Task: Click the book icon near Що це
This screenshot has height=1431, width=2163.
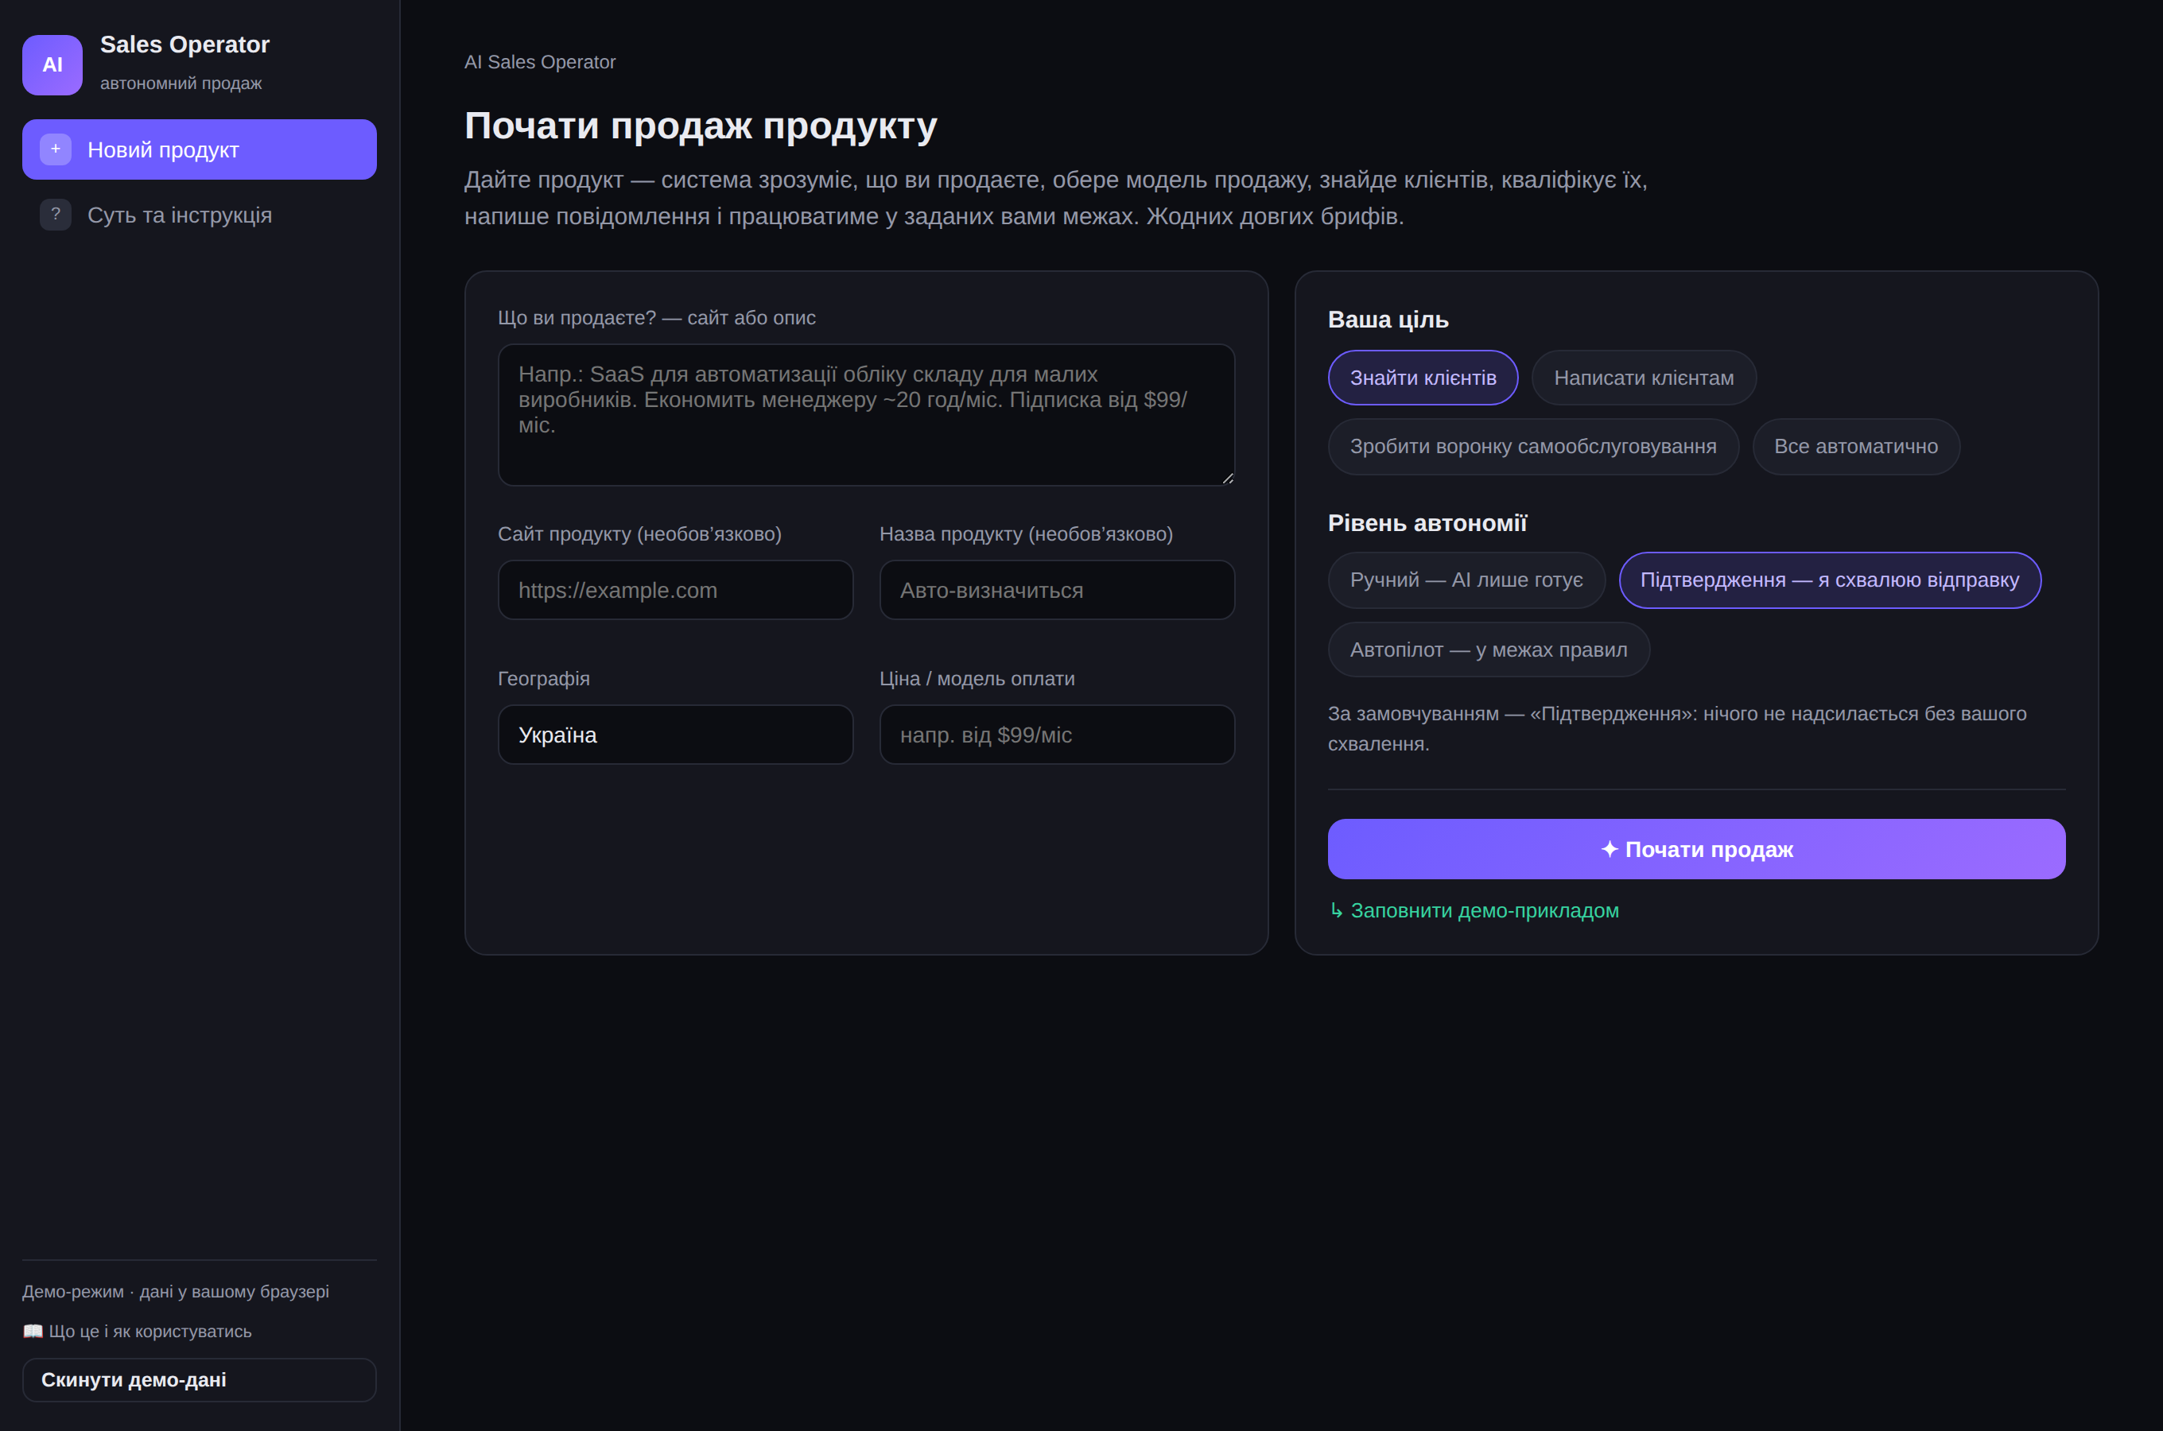Action: click(33, 1332)
